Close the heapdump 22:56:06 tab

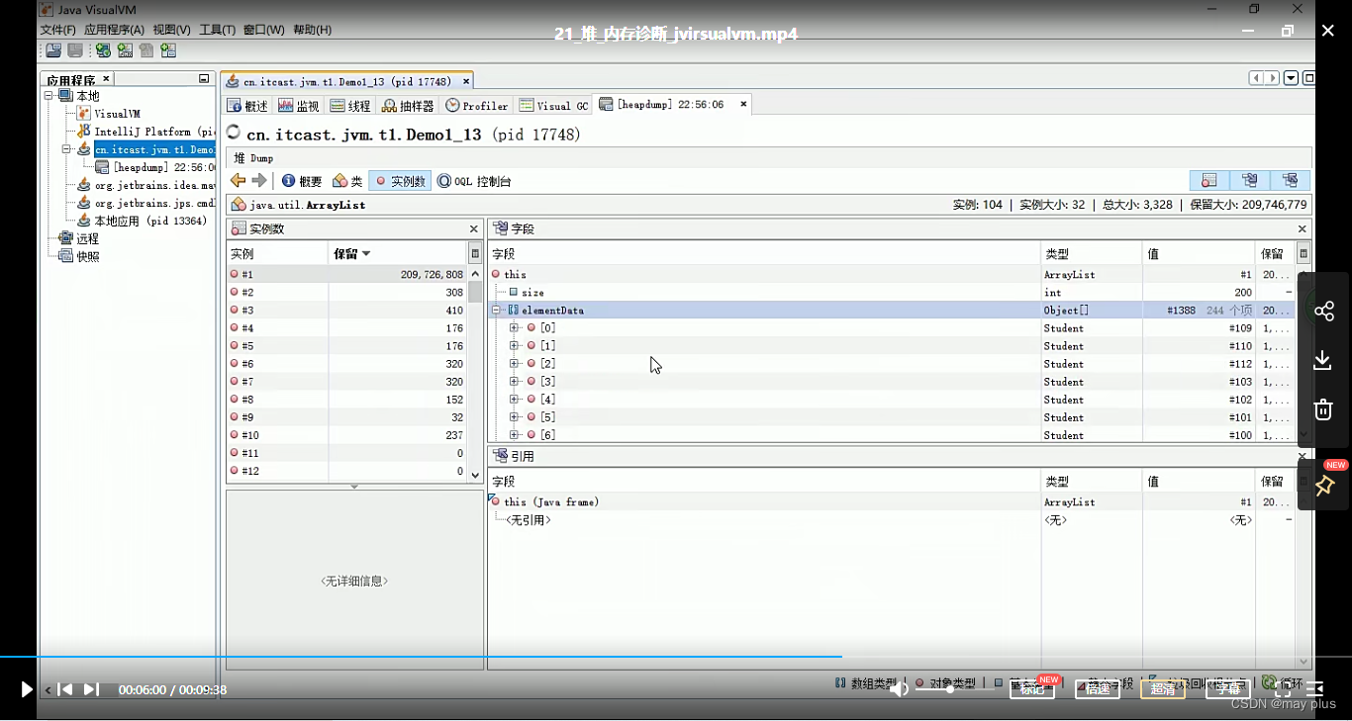742,103
